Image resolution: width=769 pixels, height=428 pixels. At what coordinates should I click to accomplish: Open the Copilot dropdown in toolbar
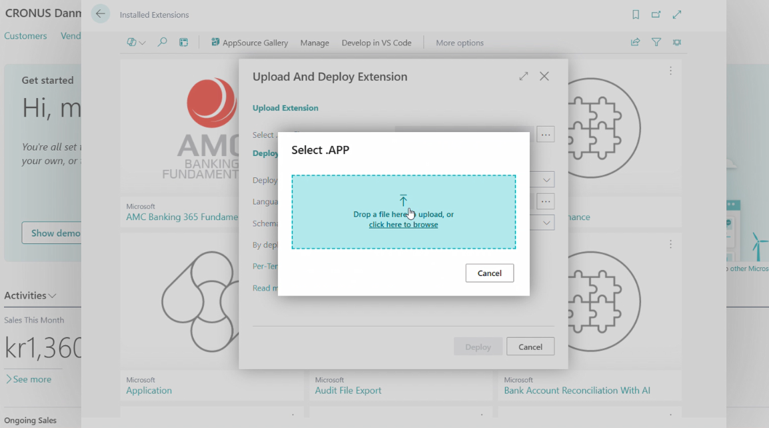[136, 43]
